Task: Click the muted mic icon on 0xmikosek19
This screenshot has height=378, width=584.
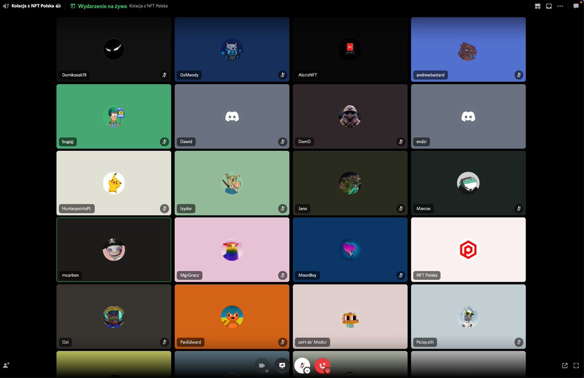Action: coord(164,75)
